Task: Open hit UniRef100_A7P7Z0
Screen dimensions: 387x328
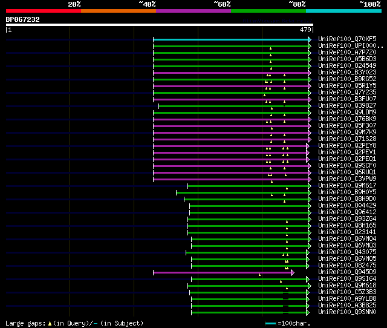Action: (x=347, y=53)
